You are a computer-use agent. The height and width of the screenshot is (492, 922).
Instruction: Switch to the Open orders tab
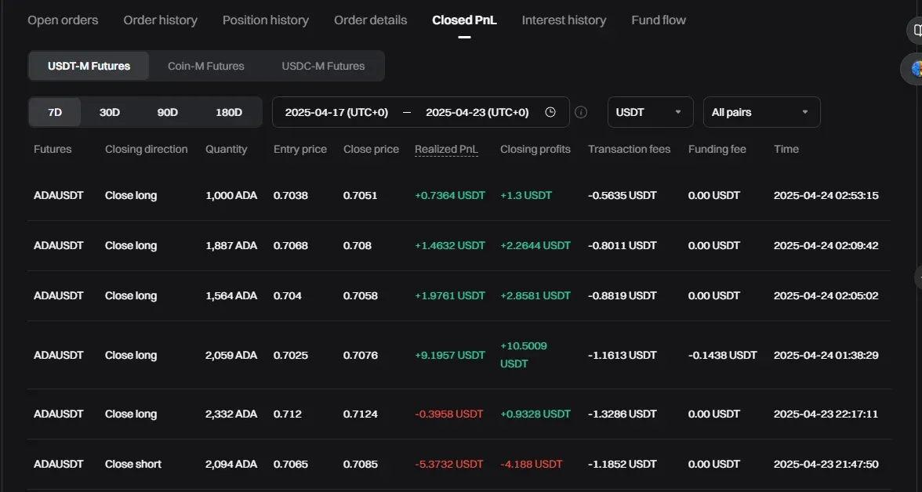[x=63, y=20]
